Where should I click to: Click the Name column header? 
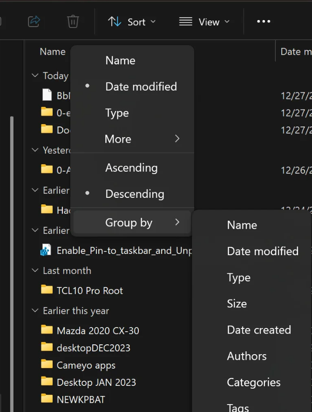point(52,51)
